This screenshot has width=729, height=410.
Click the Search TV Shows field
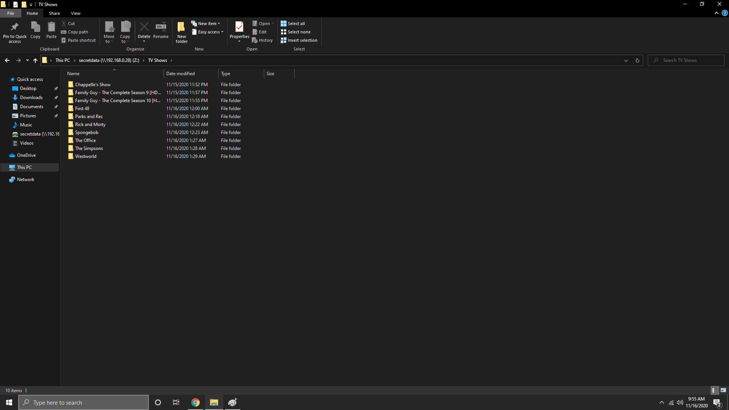coord(686,60)
